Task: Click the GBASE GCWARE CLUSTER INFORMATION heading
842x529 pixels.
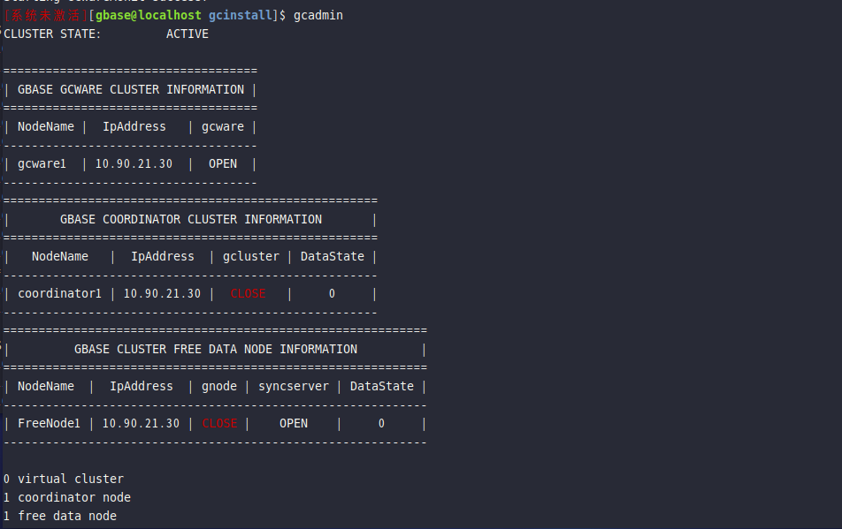Action: click(131, 89)
